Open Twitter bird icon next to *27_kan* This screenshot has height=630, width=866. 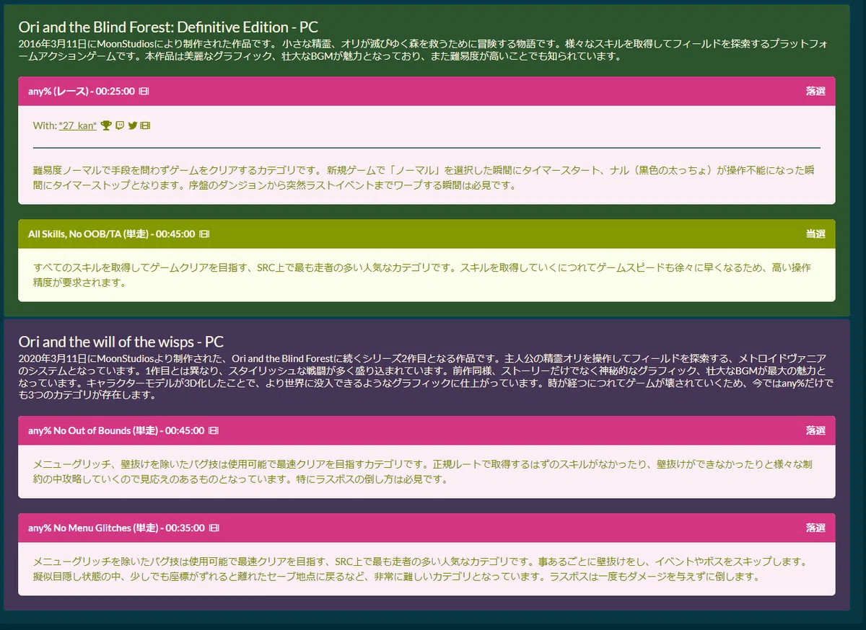133,125
